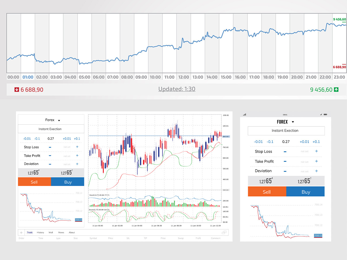Viewport: 347px width, 260px height.
Task: Increase Take Profit in the desktop order panel
Action: pos(77,155)
